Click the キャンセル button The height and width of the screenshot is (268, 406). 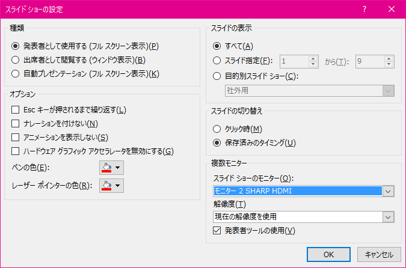[x=379, y=254]
